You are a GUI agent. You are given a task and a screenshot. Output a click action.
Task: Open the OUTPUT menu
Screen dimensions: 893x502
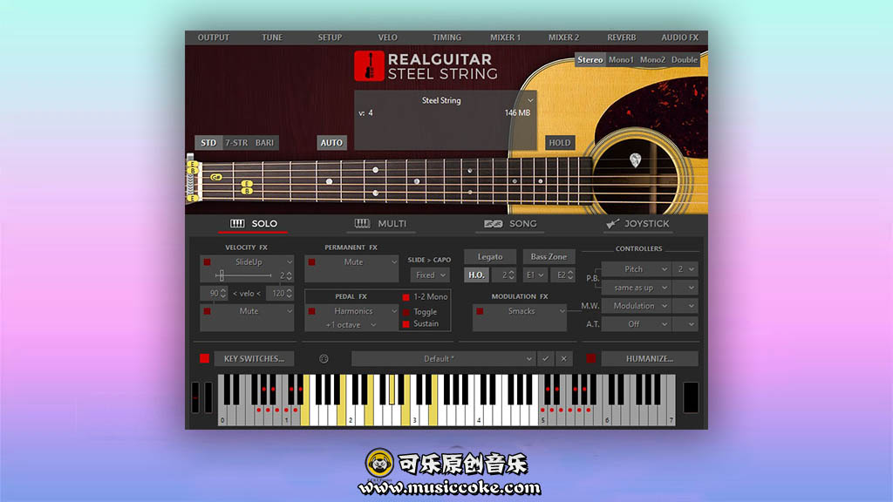coord(214,37)
